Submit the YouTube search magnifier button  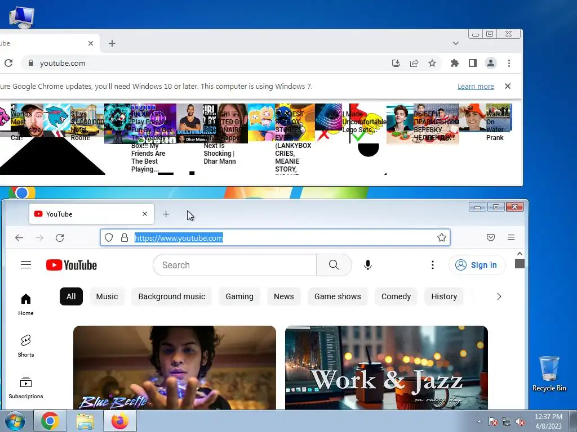point(334,265)
